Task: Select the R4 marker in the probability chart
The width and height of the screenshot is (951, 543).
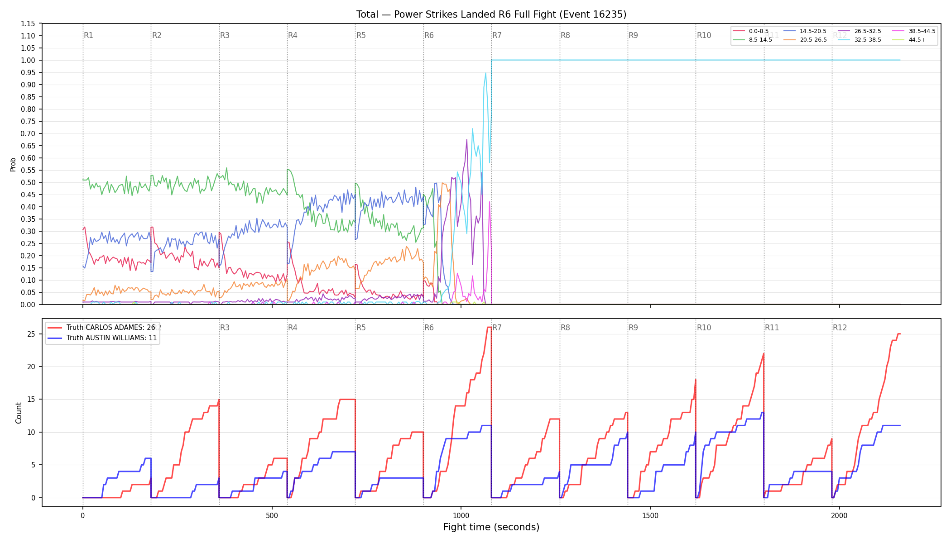Action: tap(293, 35)
